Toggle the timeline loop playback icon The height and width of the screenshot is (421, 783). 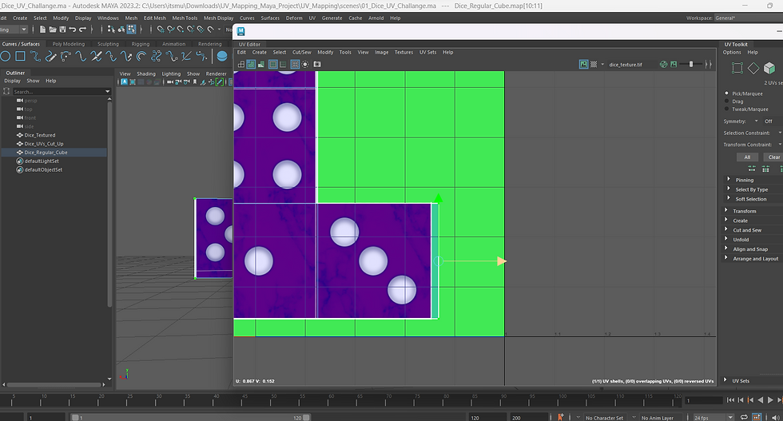744,417
